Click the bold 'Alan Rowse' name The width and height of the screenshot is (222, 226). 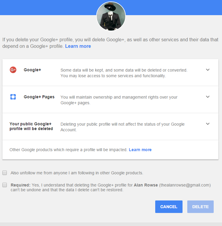point(146,185)
